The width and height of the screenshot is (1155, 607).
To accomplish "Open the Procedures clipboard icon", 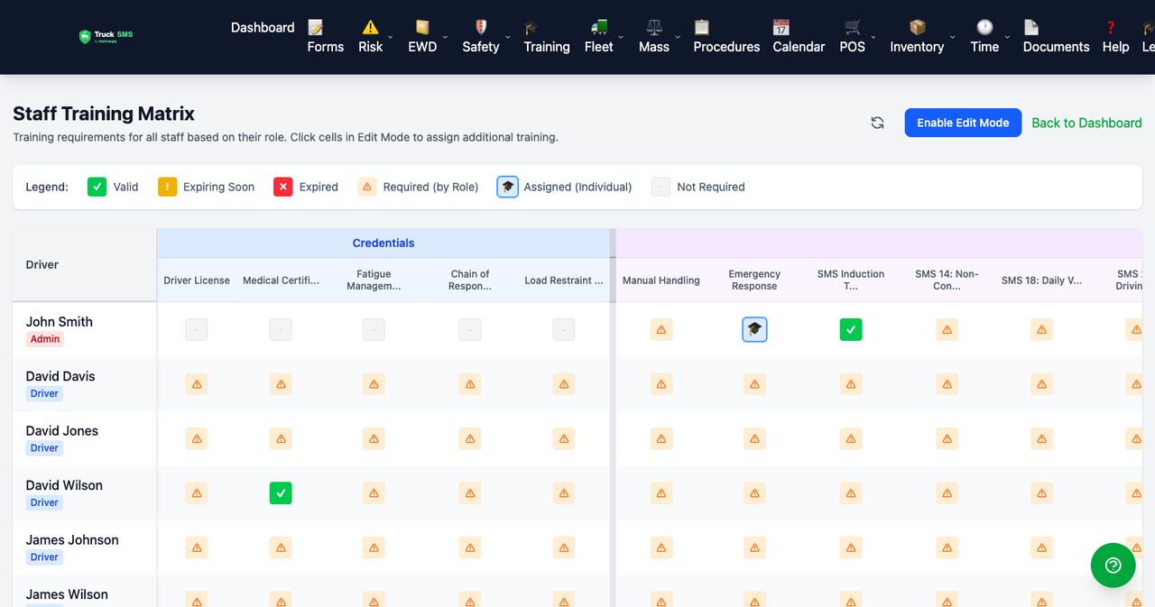I will pyautogui.click(x=702, y=27).
